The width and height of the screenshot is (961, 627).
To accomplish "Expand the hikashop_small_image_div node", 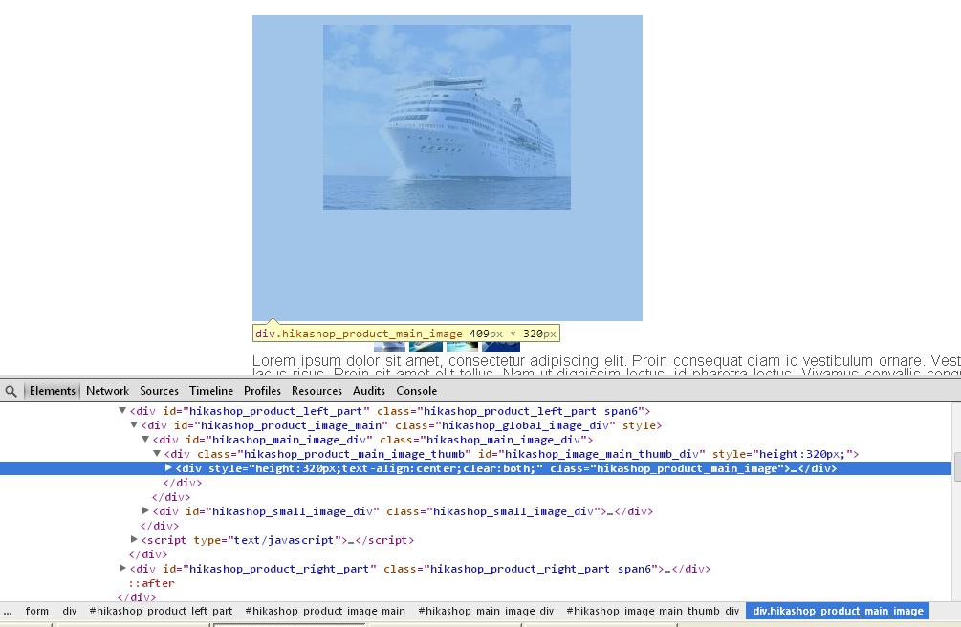I will click(145, 510).
